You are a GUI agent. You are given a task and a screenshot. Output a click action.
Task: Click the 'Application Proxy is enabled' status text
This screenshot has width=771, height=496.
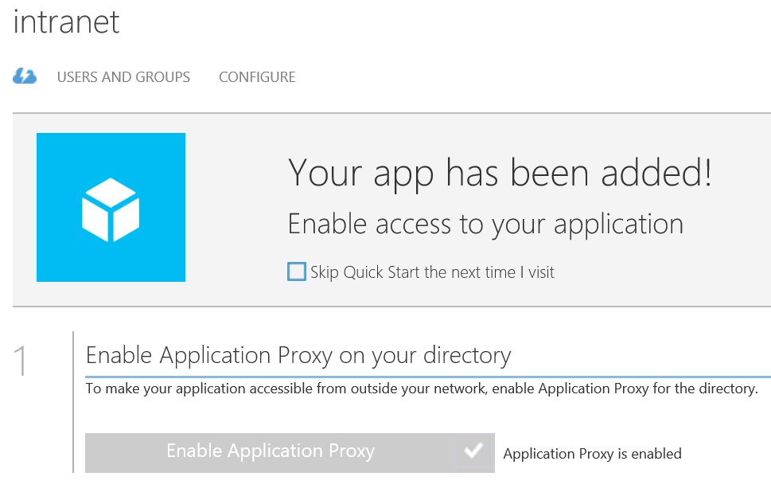click(592, 454)
